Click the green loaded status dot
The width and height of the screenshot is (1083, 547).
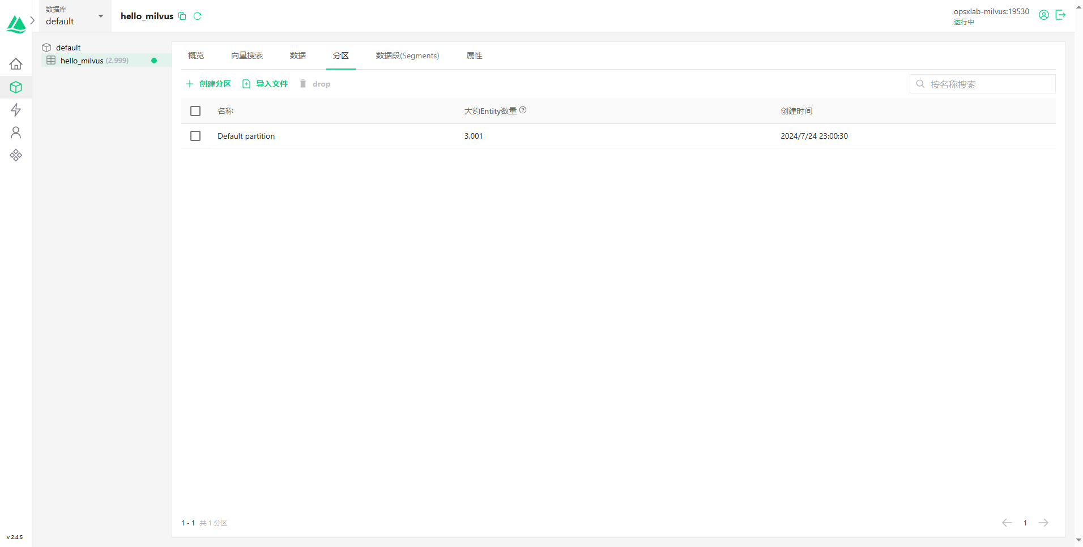coord(154,61)
